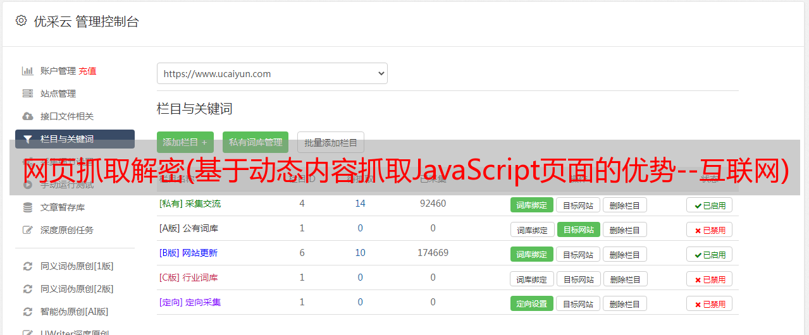The width and height of the screenshot is (809, 335).
Task: Toggle 已禁用 status for 行业词库
Action: point(710,279)
